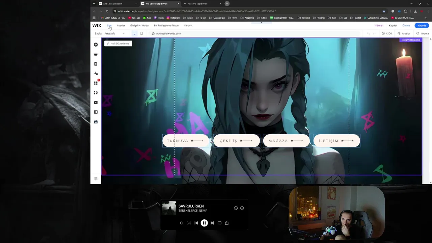This screenshot has height=243, width=432.
Task: Open the Instagram bookmark
Action: 173,18
